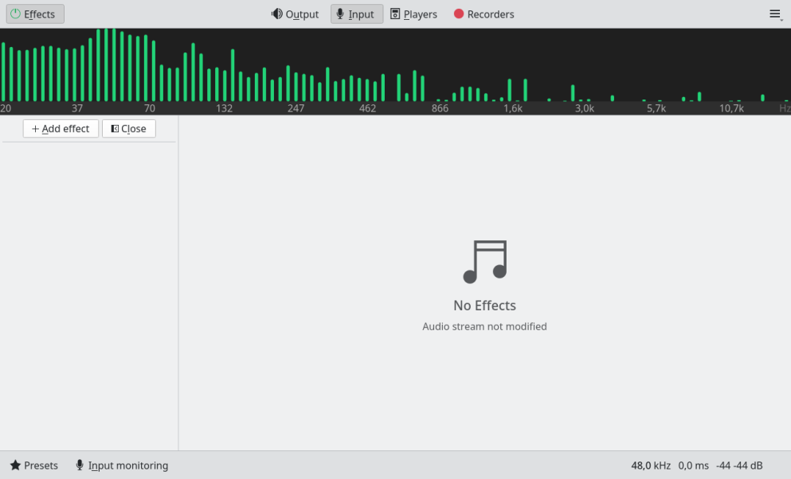The width and height of the screenshot is (791, 479).
Task: Open the hamburger main menu
Action: 775,14
